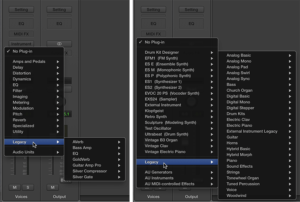
Task: Open the Delay effects category
Action: pos(34,68)
